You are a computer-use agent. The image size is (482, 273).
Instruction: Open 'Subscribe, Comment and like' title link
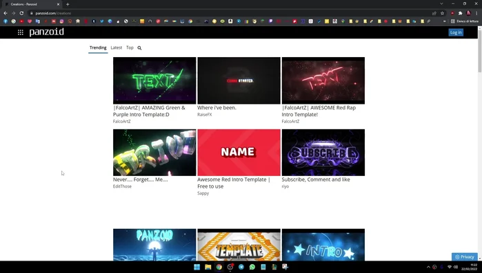pos(316,179)
